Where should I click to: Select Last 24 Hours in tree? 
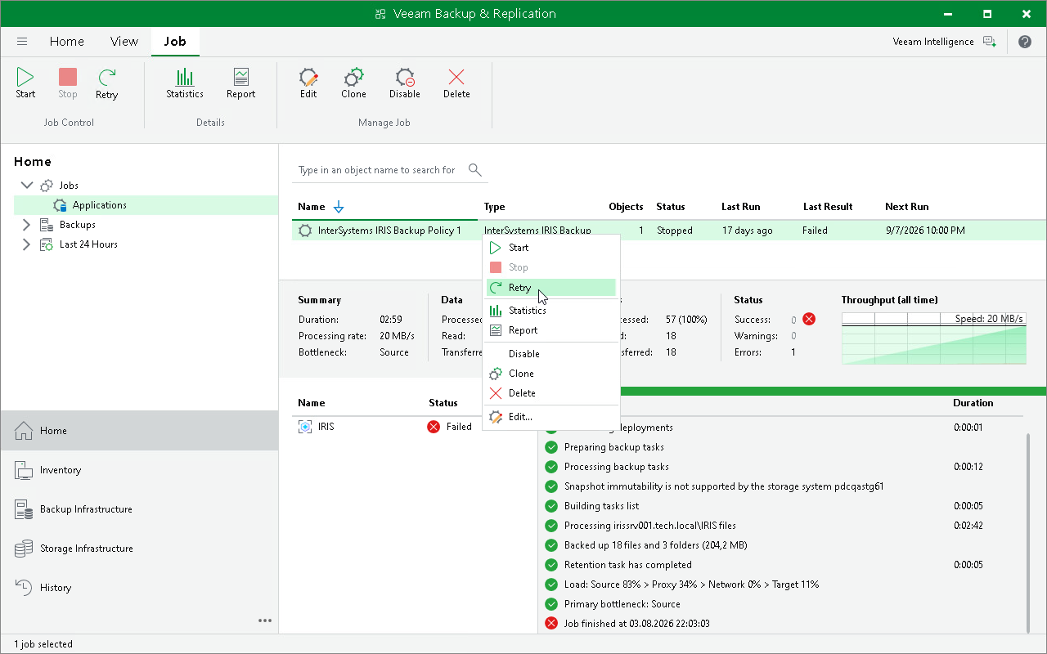(x=89, y=244)
